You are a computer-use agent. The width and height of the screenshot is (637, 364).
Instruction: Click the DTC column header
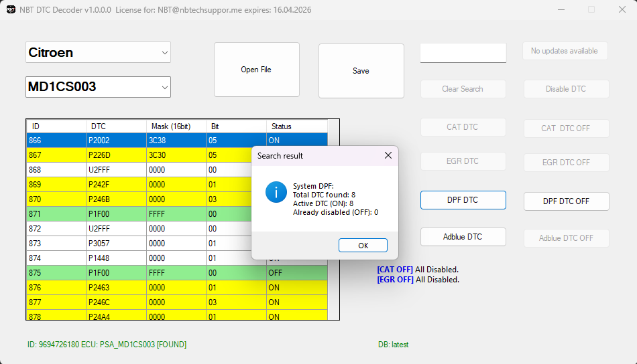[116, 126]
